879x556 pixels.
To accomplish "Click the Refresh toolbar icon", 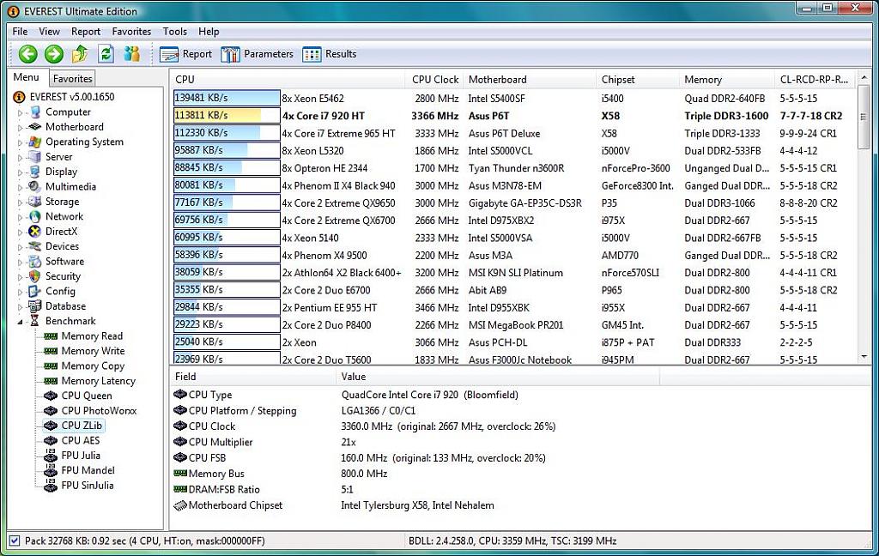I will [106, 54].
